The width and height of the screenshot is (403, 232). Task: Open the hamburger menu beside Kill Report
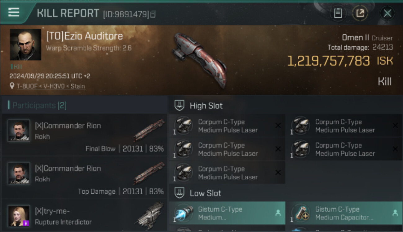14,12
